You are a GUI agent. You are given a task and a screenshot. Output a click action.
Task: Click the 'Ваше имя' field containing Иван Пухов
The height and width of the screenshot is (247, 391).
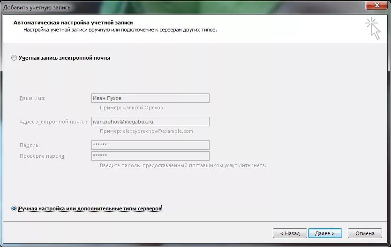(x=150, y=98)
